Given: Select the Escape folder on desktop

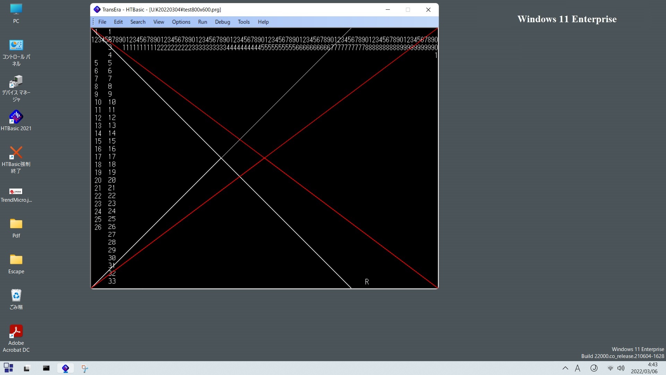Looking at the screenshot, I should 16,264.
